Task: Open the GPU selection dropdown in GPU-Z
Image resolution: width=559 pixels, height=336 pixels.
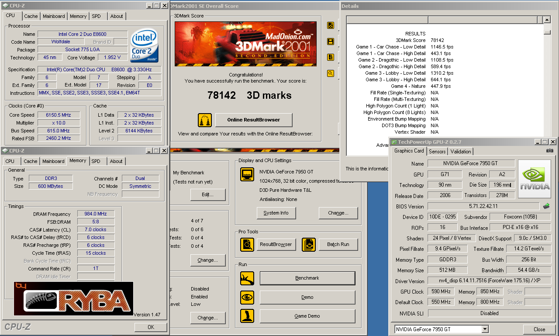Action: [x=485, y=329]
